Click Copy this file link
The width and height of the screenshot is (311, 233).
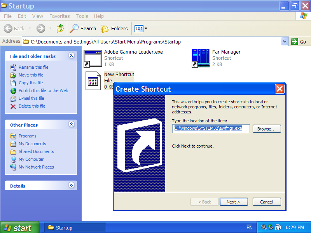(31, 83)
